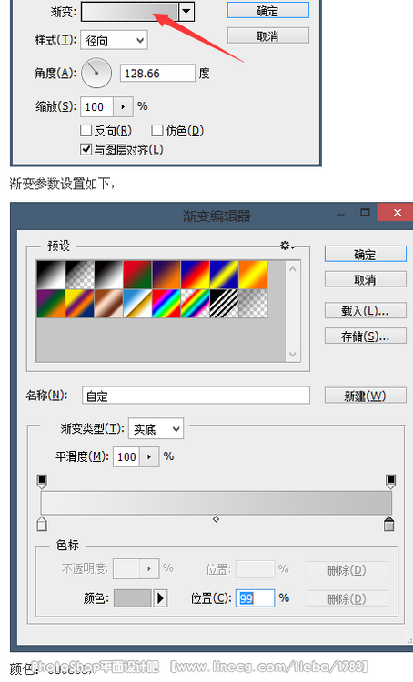The width and height of the screenshot is (413, 682).
Task: Select the yellow-violet-orange-blue preset
Action: click(x=80, y=303)
